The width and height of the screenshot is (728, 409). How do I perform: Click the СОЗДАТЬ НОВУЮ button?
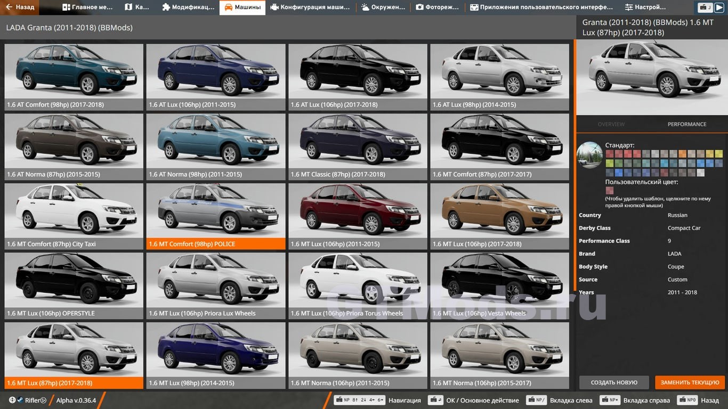point(614,382)
